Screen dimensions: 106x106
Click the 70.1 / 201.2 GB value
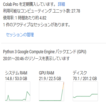pyautogui.click(x=85, y=79)
